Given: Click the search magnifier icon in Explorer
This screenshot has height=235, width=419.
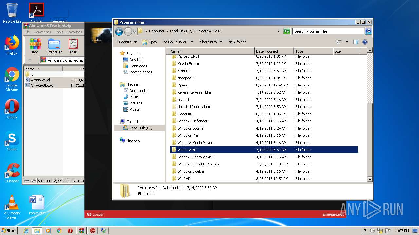Looking at the screenshot, I should [368, 31].
